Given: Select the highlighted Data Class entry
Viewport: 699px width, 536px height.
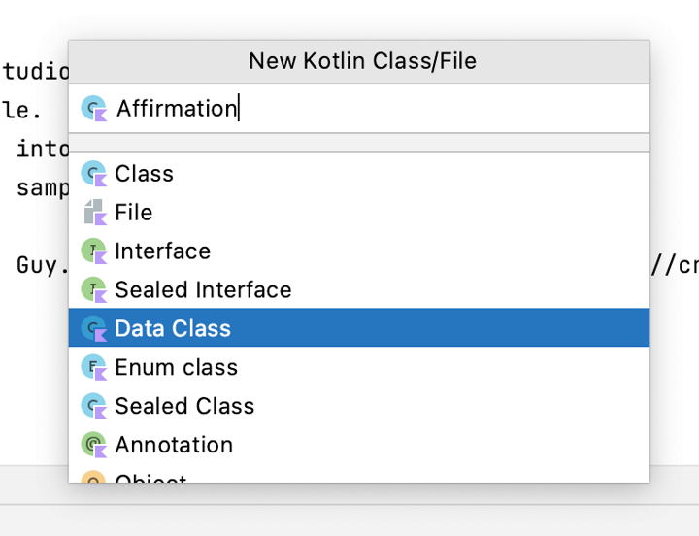Looking at the screenshot, I should [173, 329].
